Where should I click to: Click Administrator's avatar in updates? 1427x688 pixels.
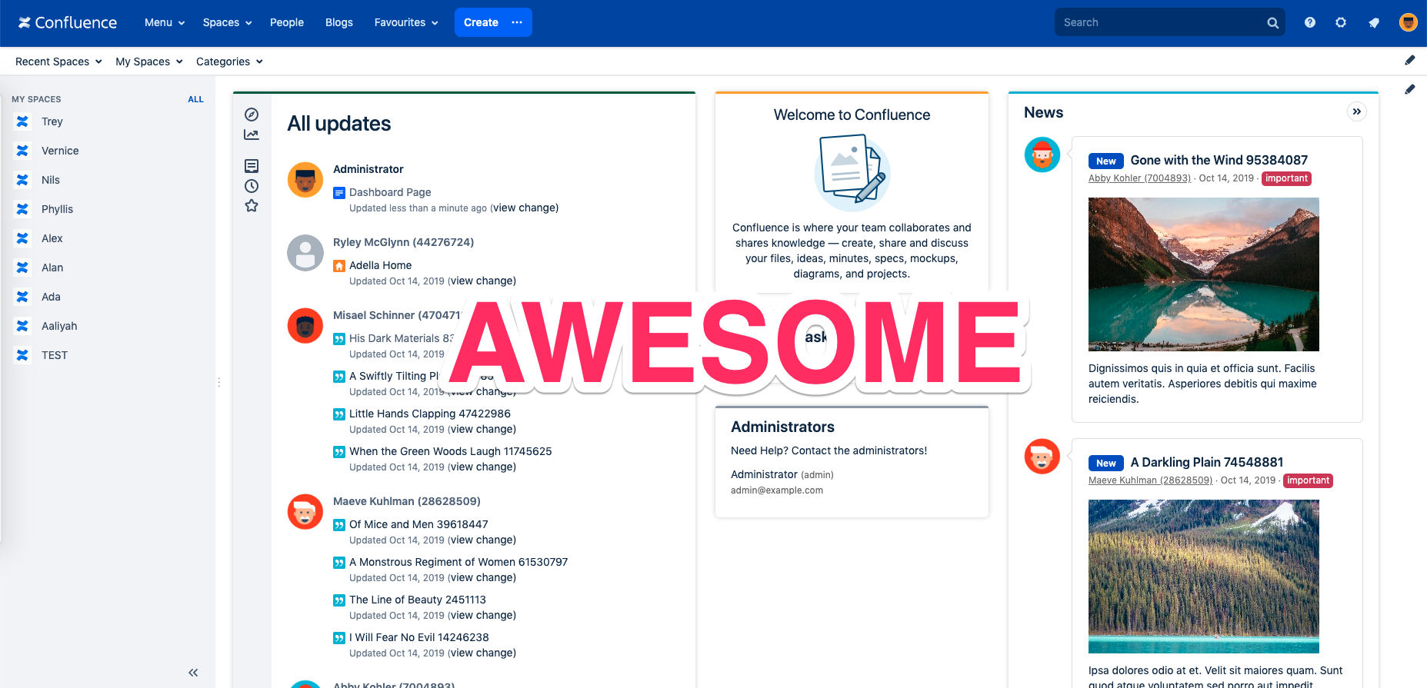305,180
